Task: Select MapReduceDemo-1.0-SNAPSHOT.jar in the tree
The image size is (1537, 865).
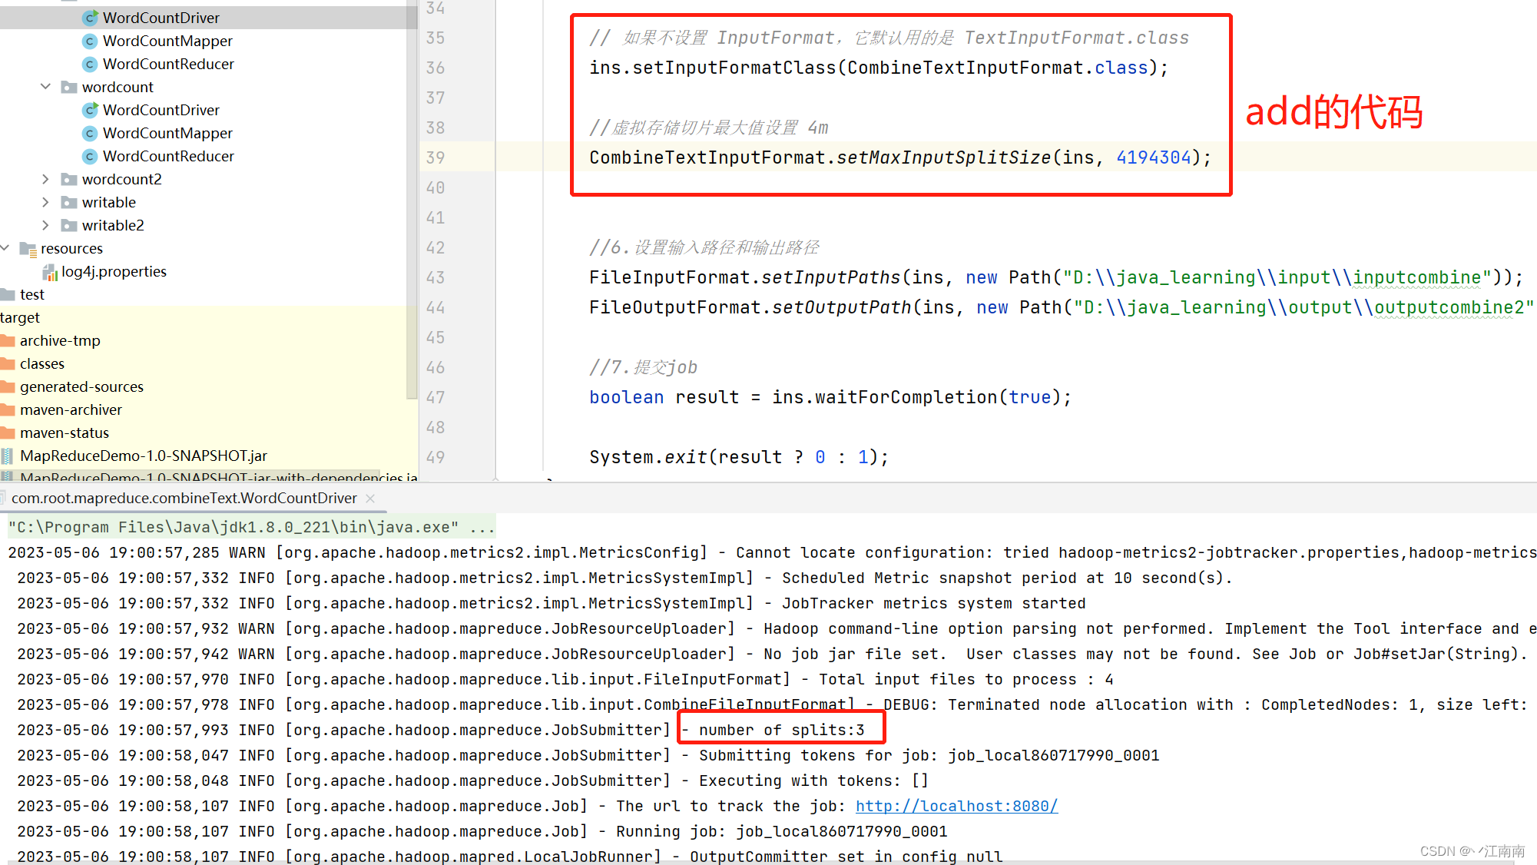Action: coord(144,456)
